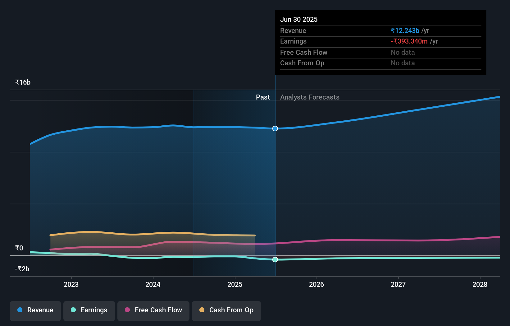Click the 2027 axis label
510x326 pixels.
point(398,284)
